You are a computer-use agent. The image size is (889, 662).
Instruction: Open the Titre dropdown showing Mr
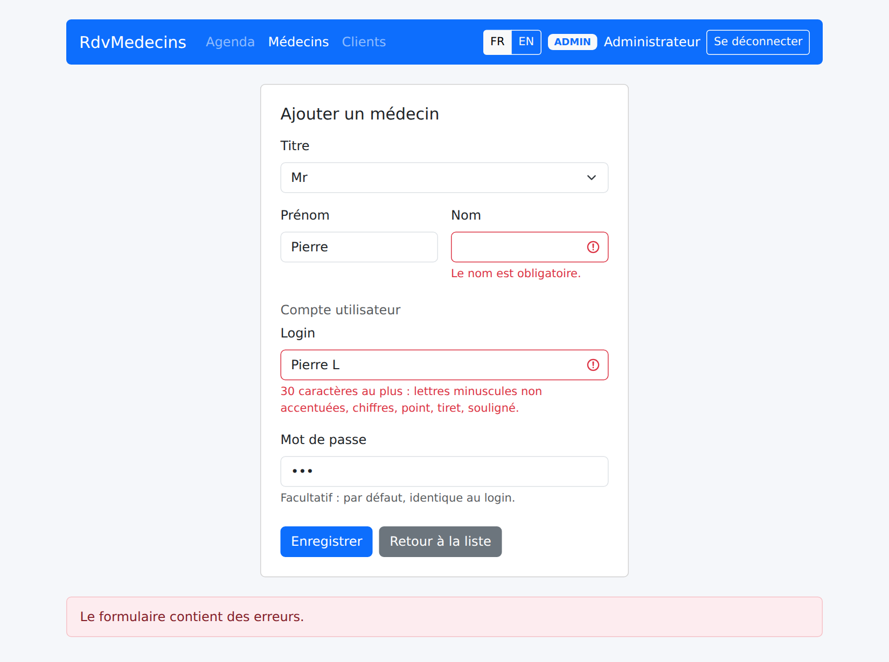coord(444,178)
